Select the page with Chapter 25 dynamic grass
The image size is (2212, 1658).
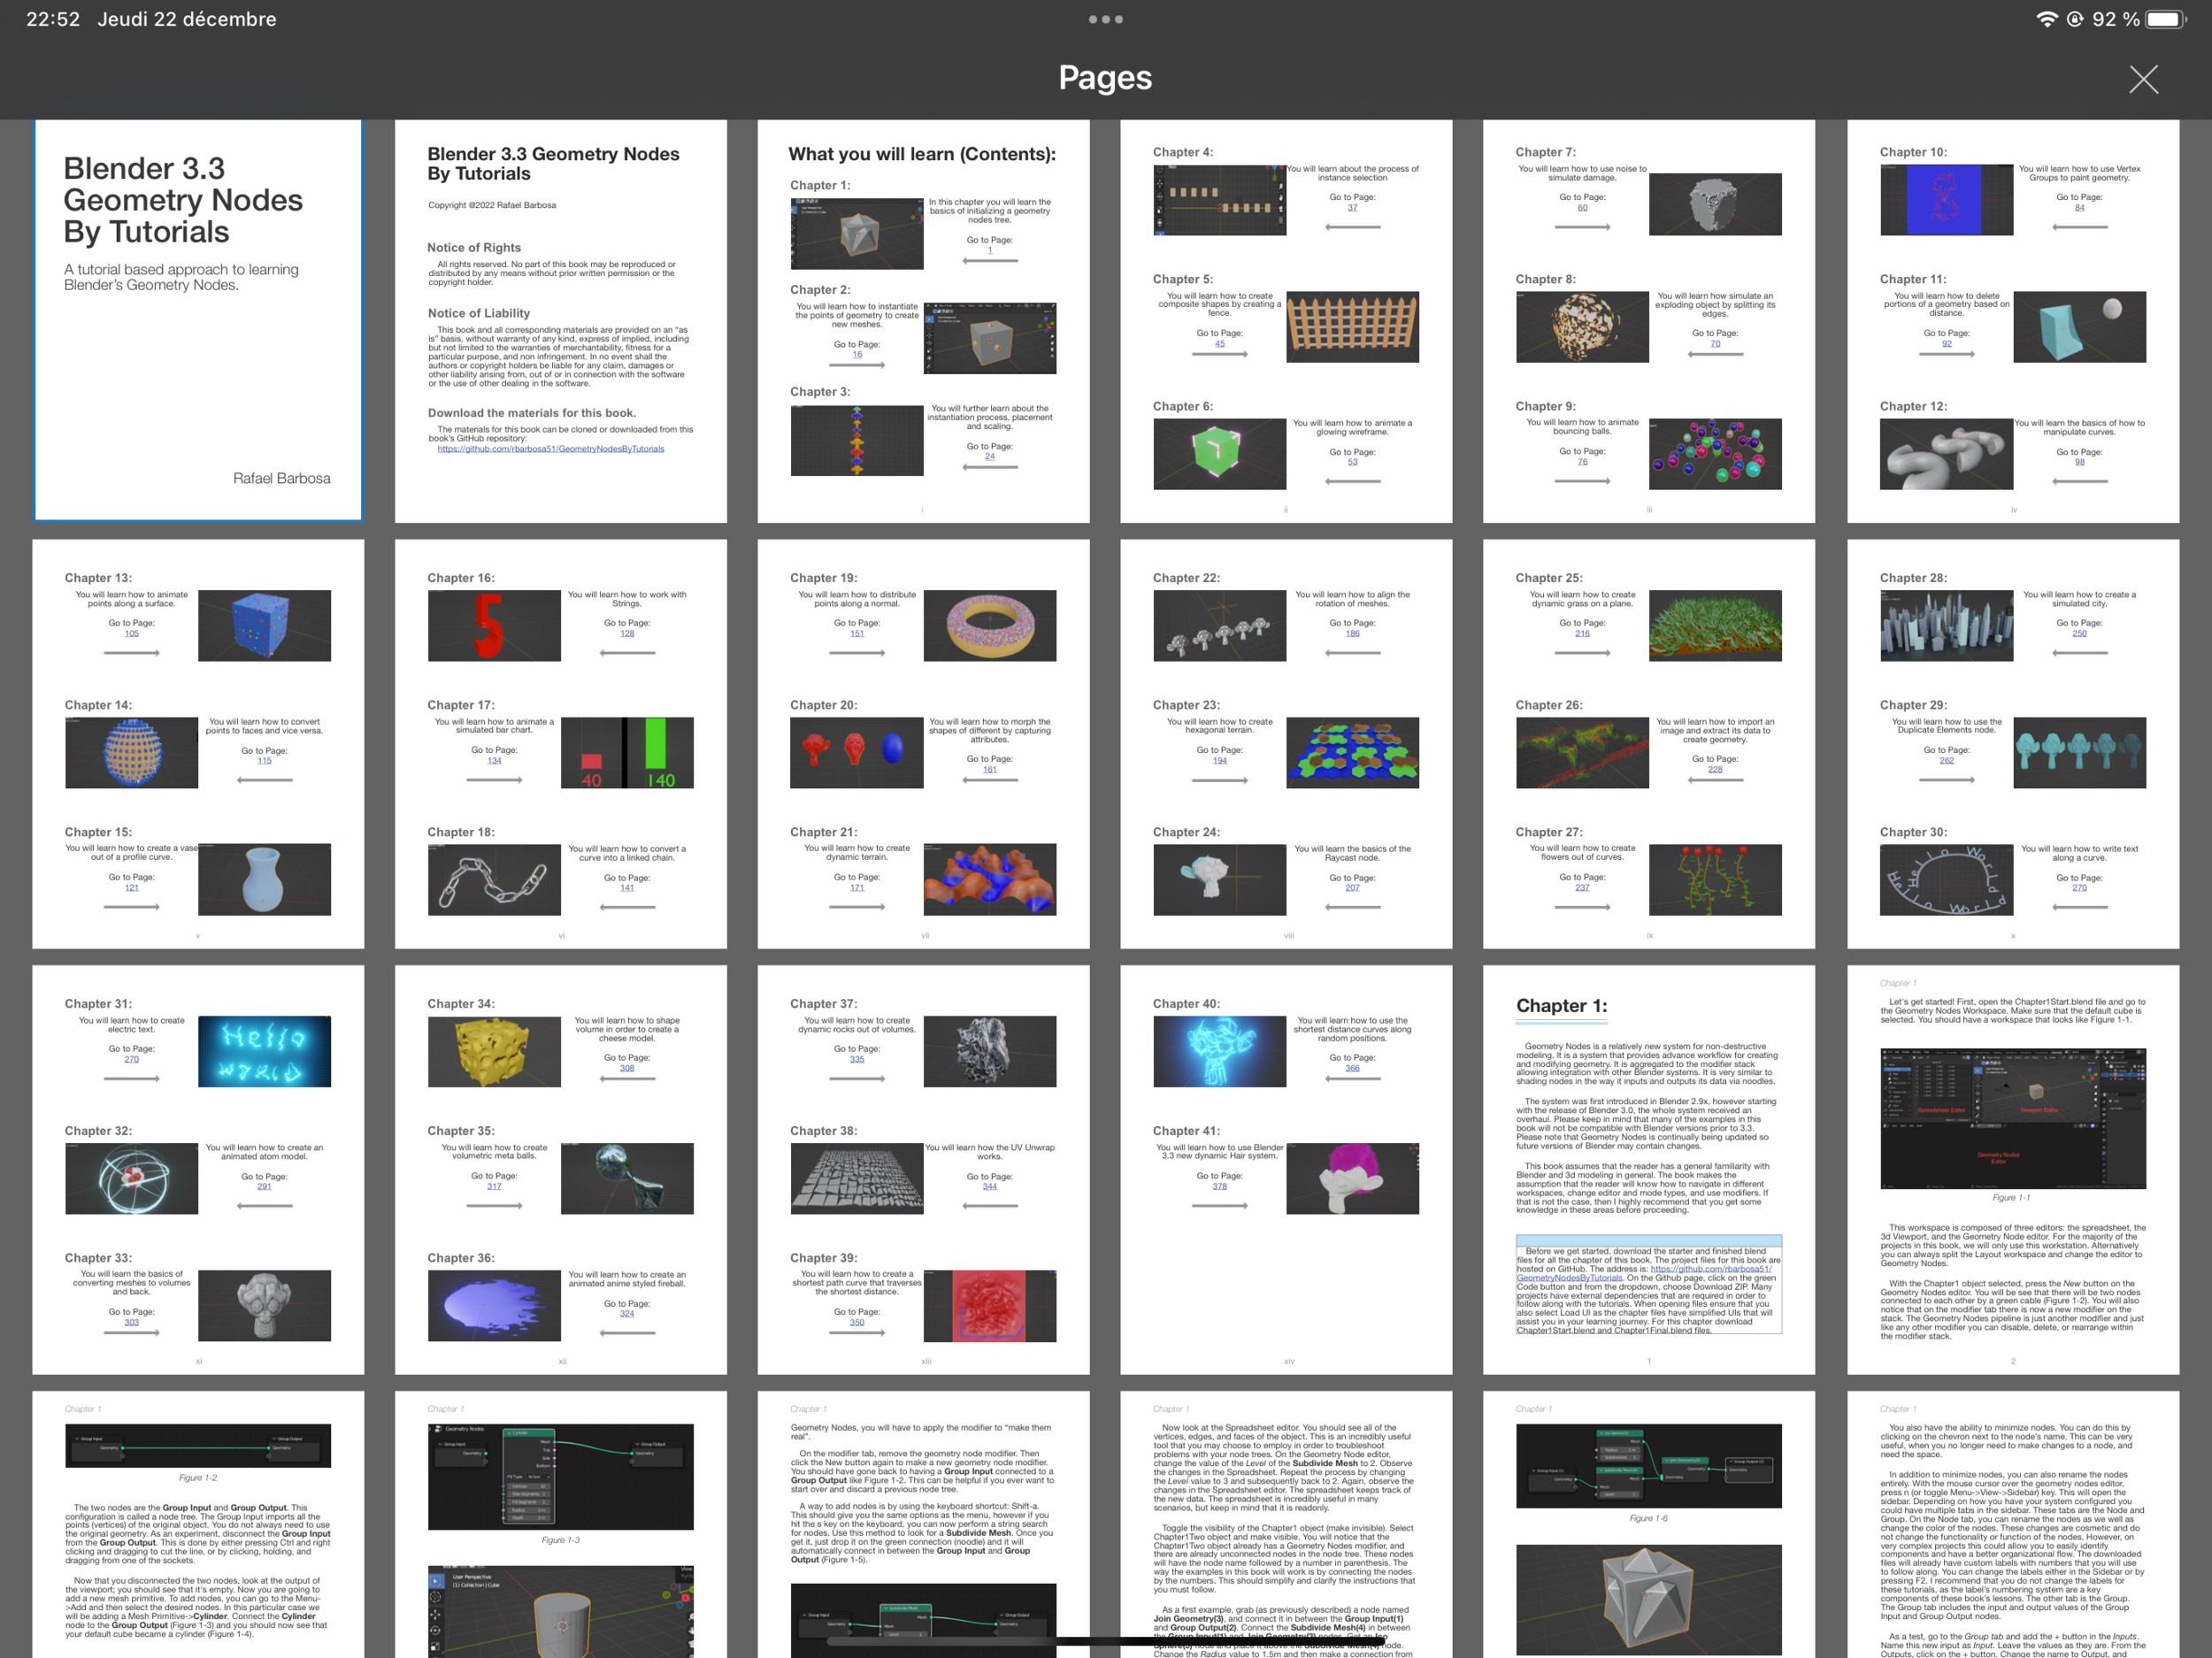[1648, 744]
